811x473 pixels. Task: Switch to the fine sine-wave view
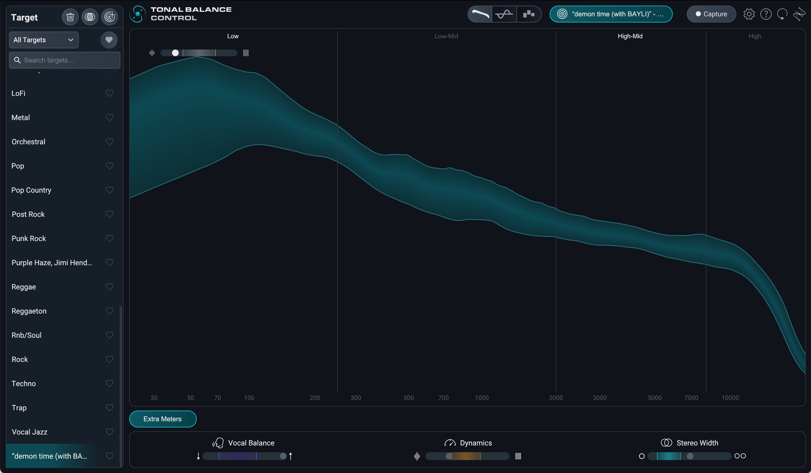[x=504, y=14]
